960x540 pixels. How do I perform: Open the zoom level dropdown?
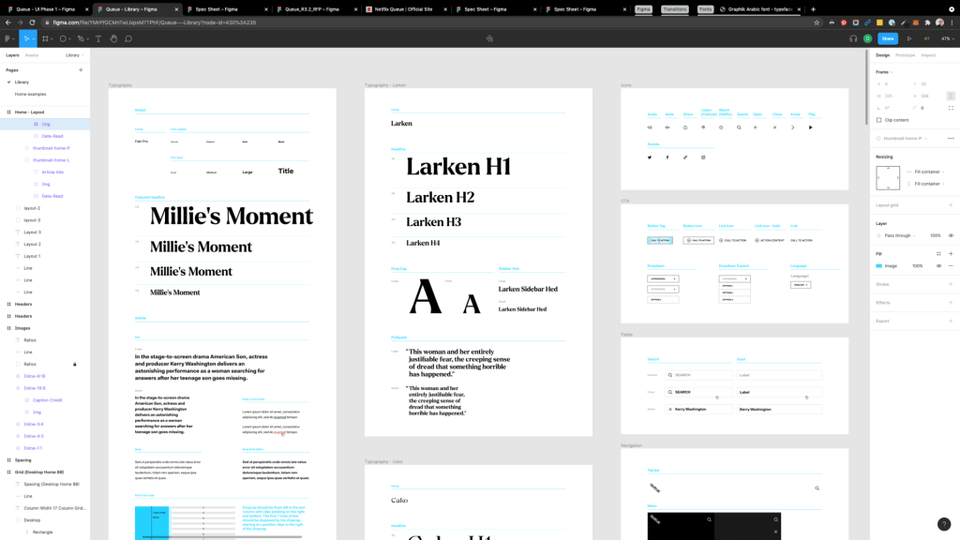point(947,38)
